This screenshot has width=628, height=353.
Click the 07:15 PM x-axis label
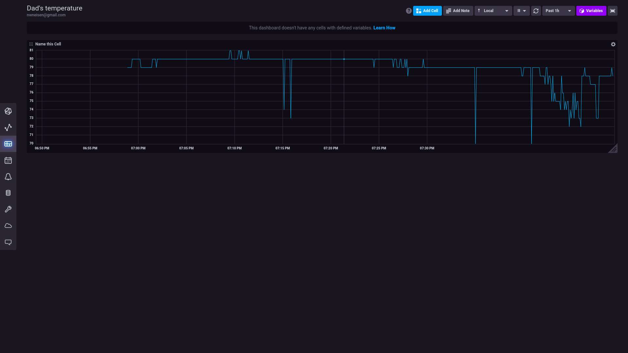tap(283, 148)
